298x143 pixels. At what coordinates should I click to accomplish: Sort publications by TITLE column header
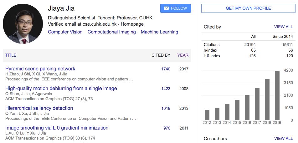pyautogui.click(x=11, y=55)
